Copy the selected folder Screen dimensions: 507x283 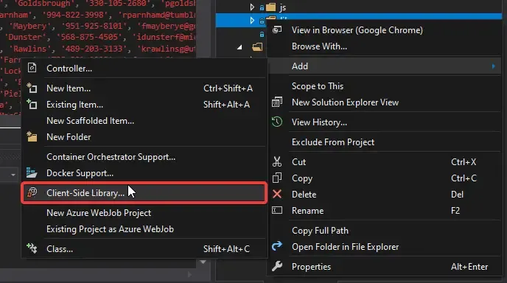point(385,178)
